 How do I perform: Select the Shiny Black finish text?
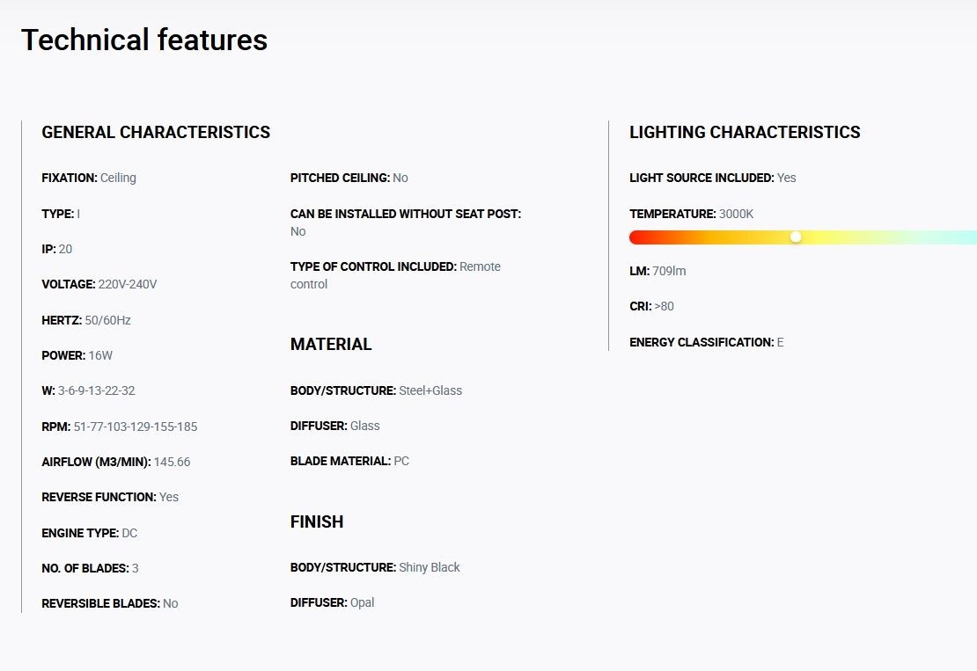(430, 568)
